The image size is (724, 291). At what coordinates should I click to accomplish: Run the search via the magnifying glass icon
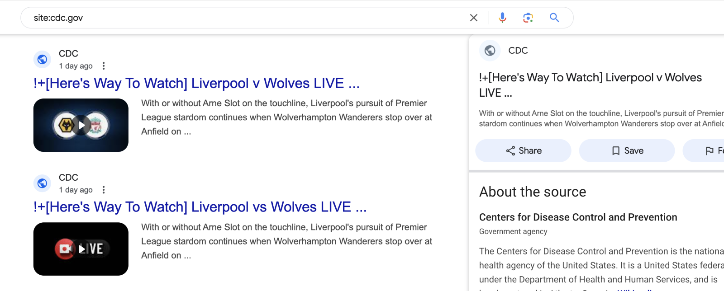coord(555,18)
